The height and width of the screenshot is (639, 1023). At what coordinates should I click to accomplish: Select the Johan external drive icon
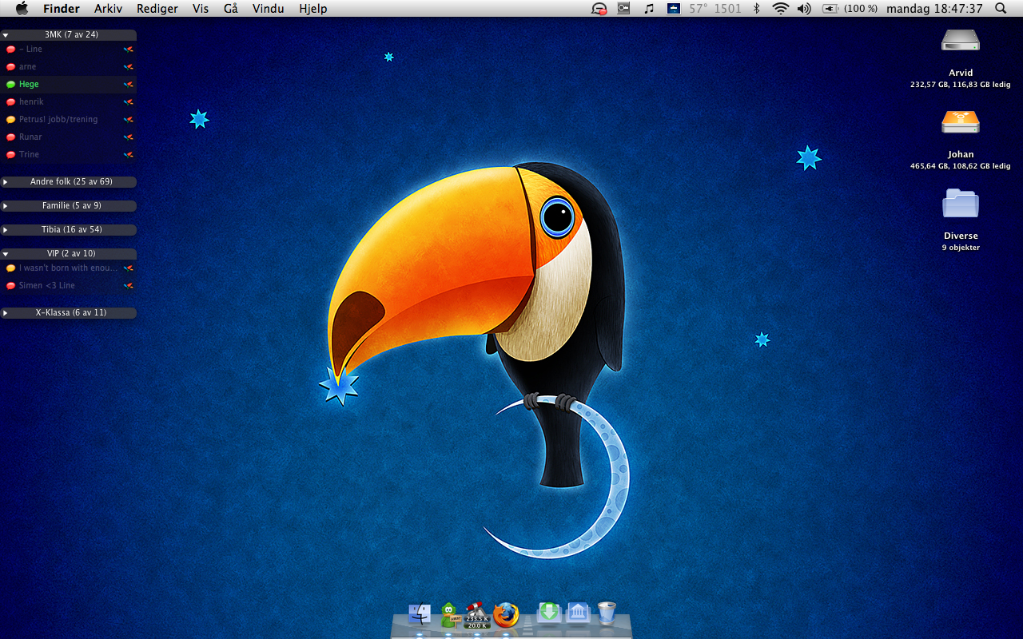(x=960, y=121)
